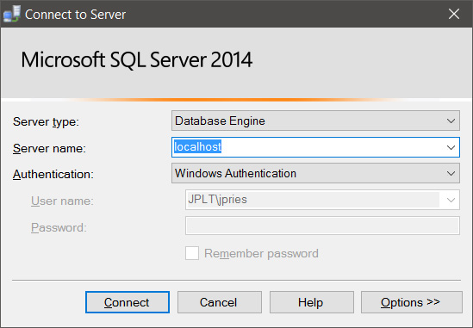Click the Microsoft SQL Server 2014 heading
This screenshot has height=328, width=473.
click(137, 59)
